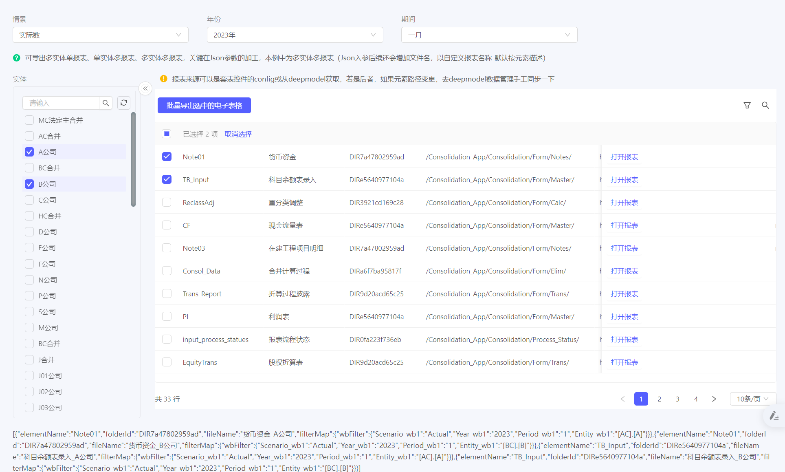Go to page 2

point(659,399)
